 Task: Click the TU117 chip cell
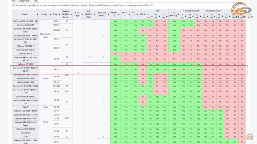click(56, 111)
